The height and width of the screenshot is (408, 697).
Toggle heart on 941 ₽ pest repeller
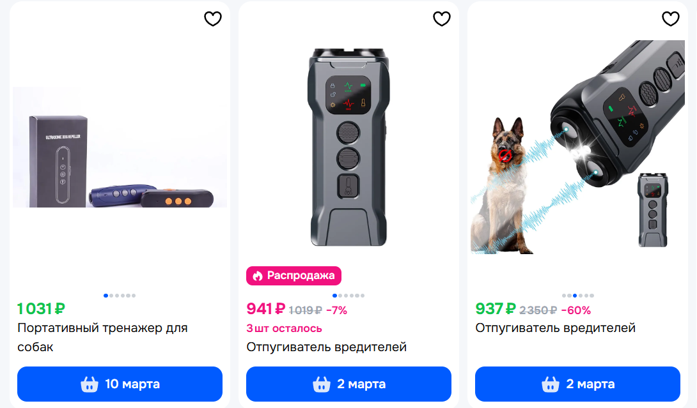click(441, 19)
